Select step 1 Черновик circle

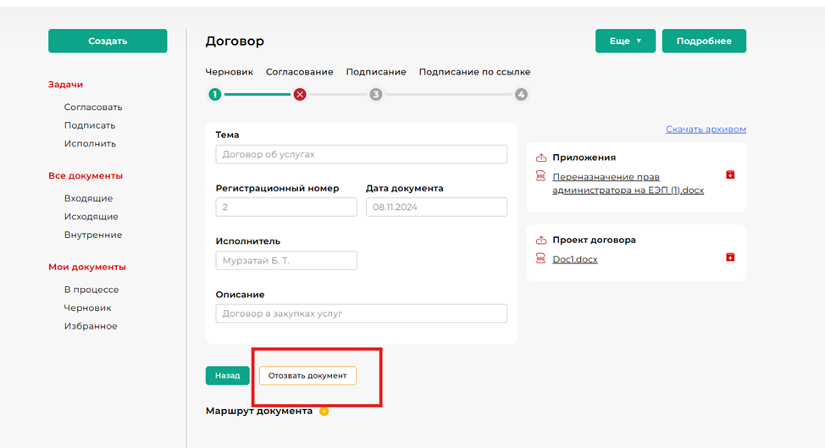click(215, 95)
